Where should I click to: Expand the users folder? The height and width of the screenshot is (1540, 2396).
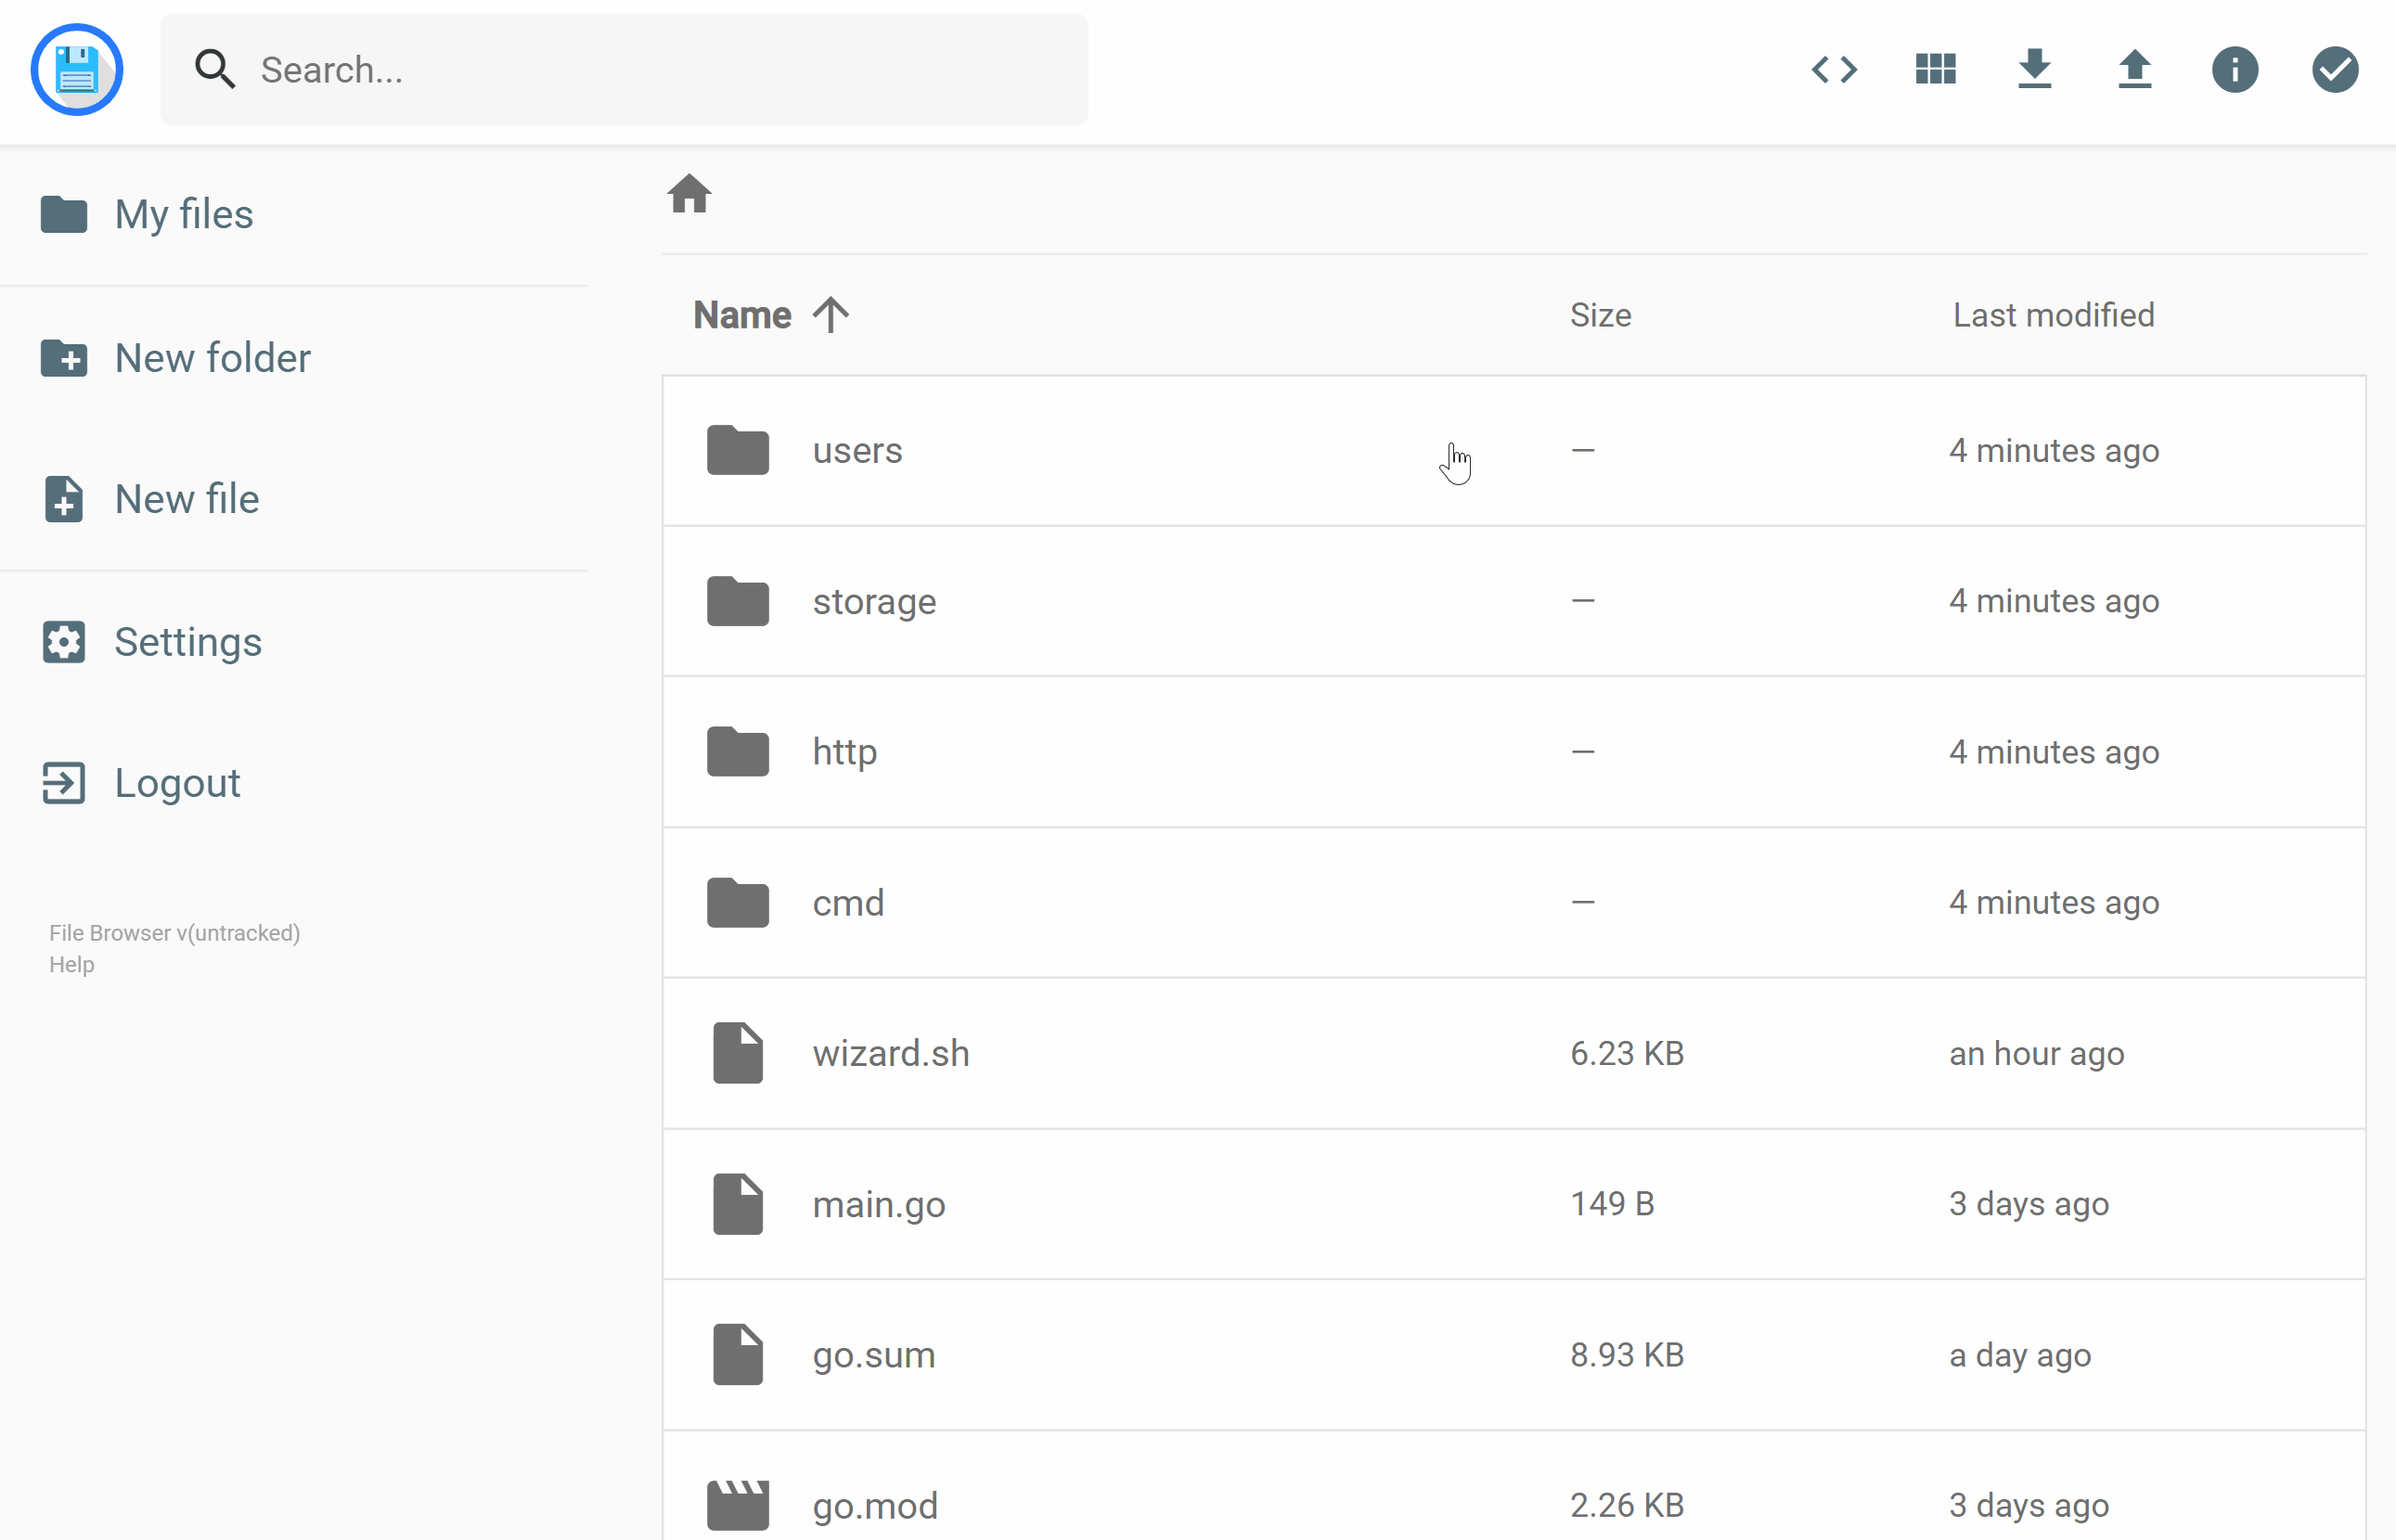point(859,451)
